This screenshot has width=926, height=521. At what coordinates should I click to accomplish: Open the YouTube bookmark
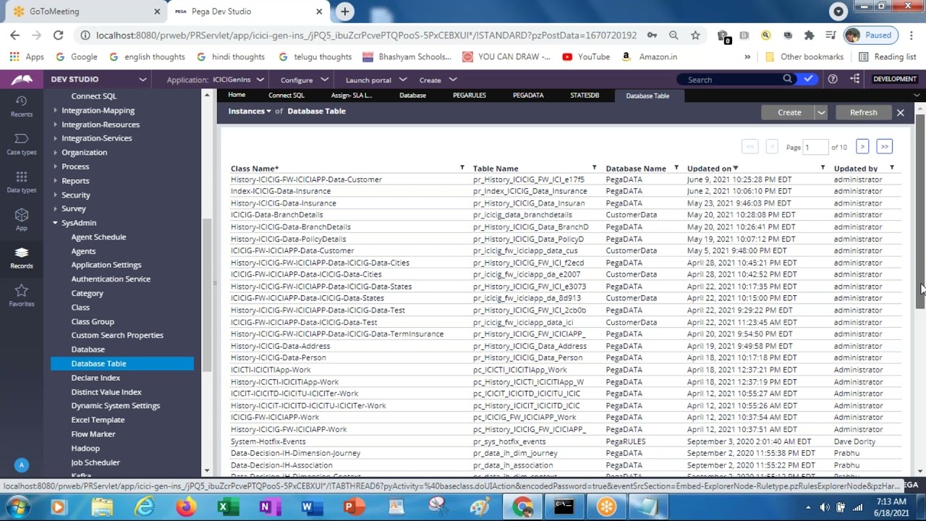pyautogui.click(x=585, y=56)
